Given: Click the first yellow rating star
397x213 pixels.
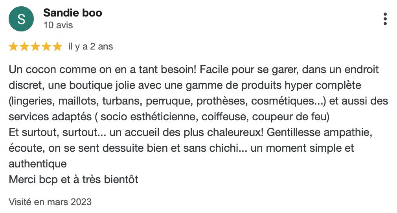Looking at the screenshot, I should click(13, 47).
